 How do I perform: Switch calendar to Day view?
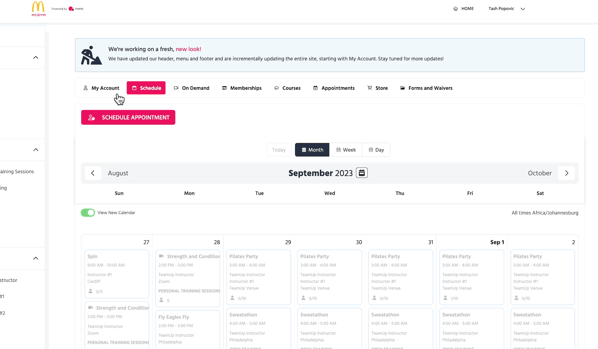tap(376, 150)
